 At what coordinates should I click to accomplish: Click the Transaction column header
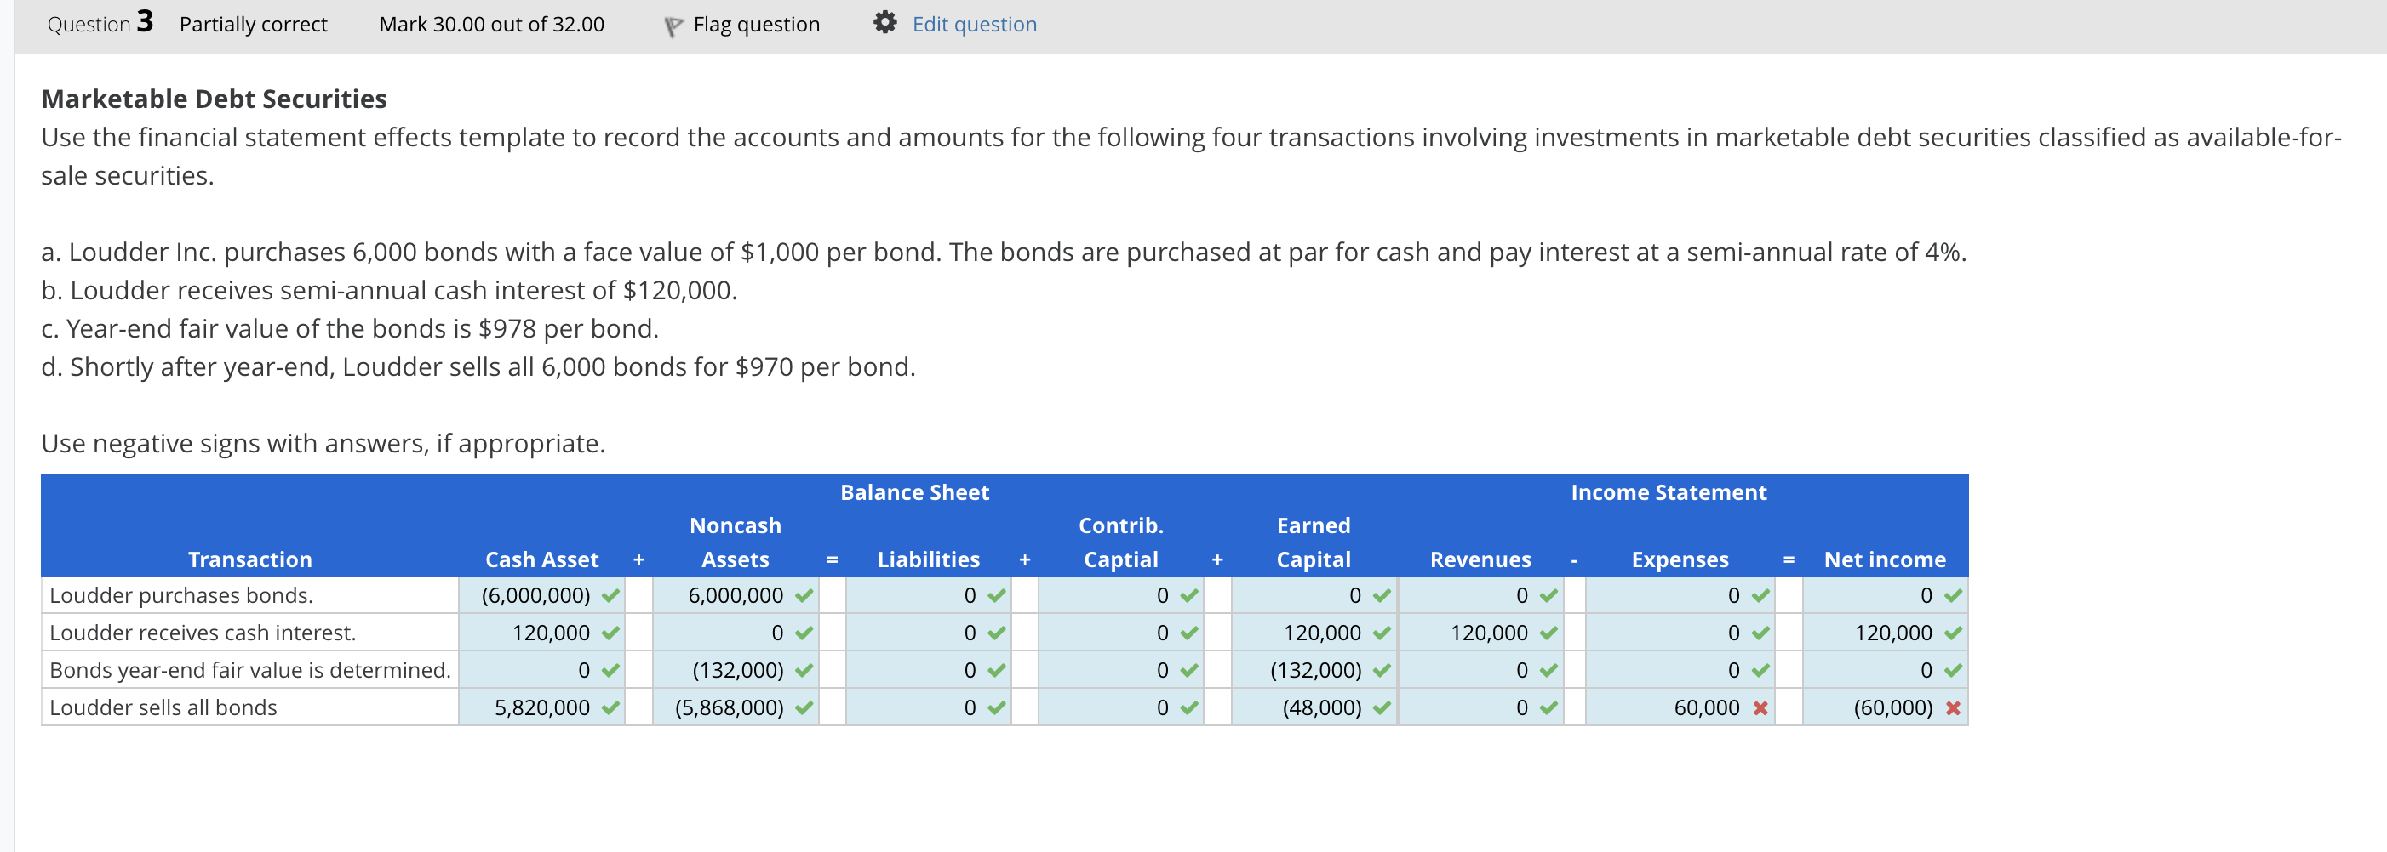[x=249, y=559]
